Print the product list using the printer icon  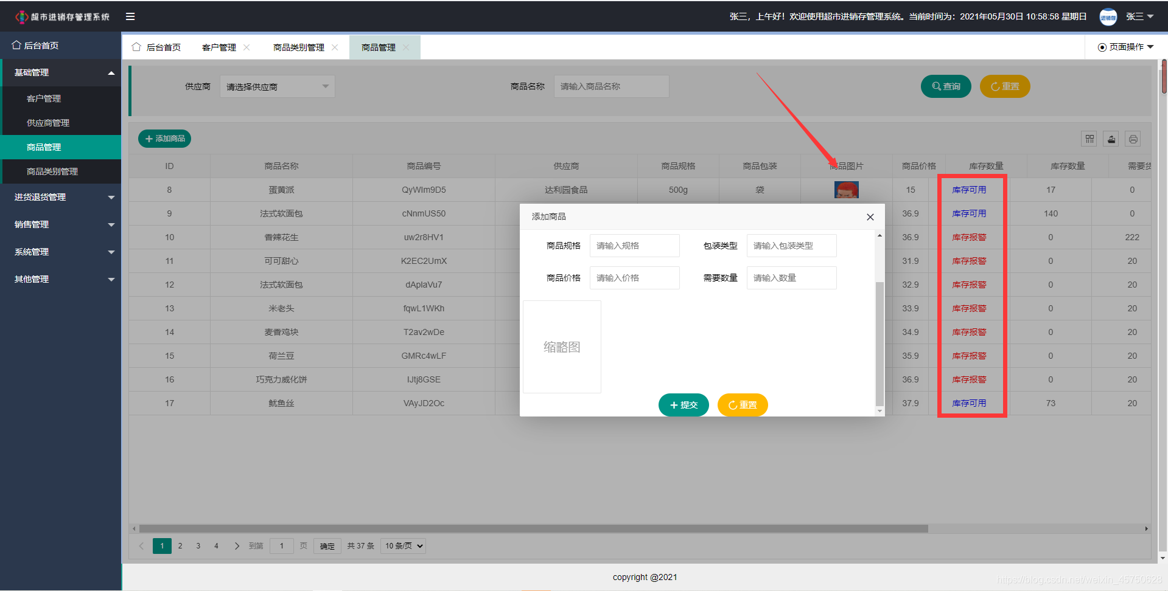pyautogui.click(x=1133, y=139)
